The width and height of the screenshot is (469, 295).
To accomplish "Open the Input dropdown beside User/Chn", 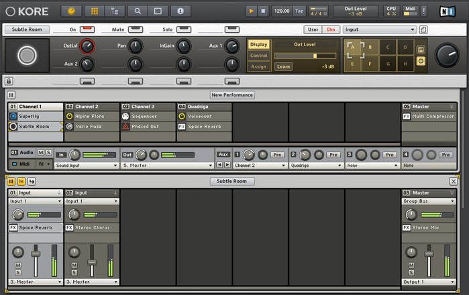I will (x=380, y=29).
